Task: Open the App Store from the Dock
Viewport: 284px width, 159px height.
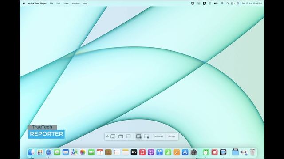Action: click(185, 152)
